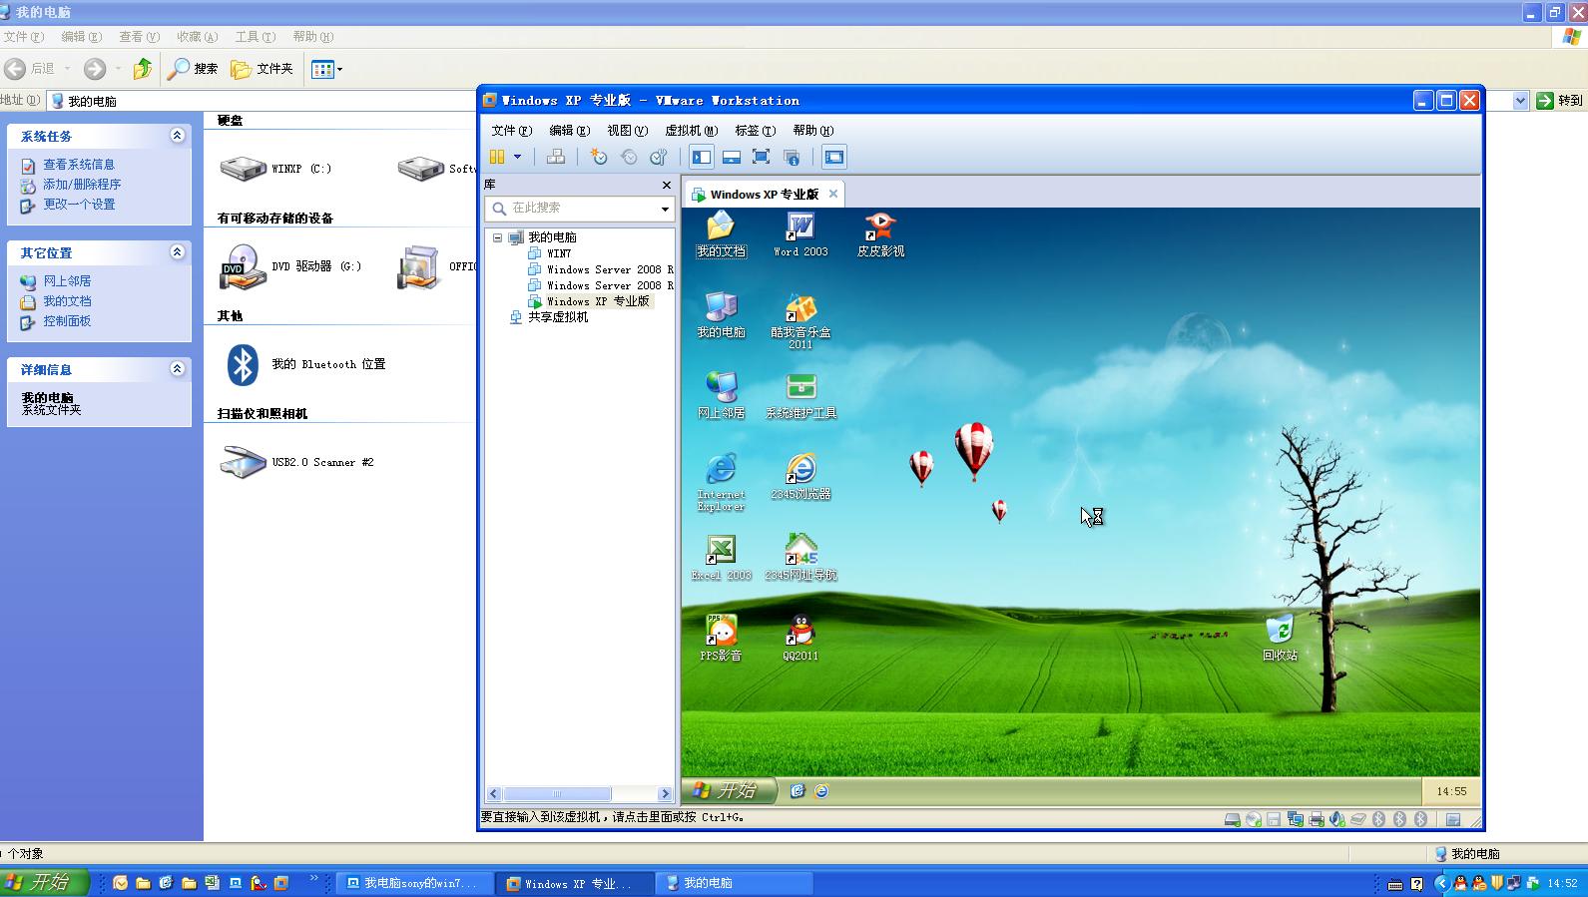The image size is (1588, 897).
Task: Collapse the 我的电脑 node in the library tree
Action: pos(497,237)
